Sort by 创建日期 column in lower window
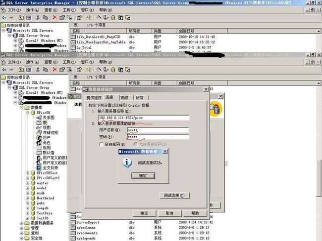Image resolution: width=322 pixels, height=241 pixels. (202, 83)
